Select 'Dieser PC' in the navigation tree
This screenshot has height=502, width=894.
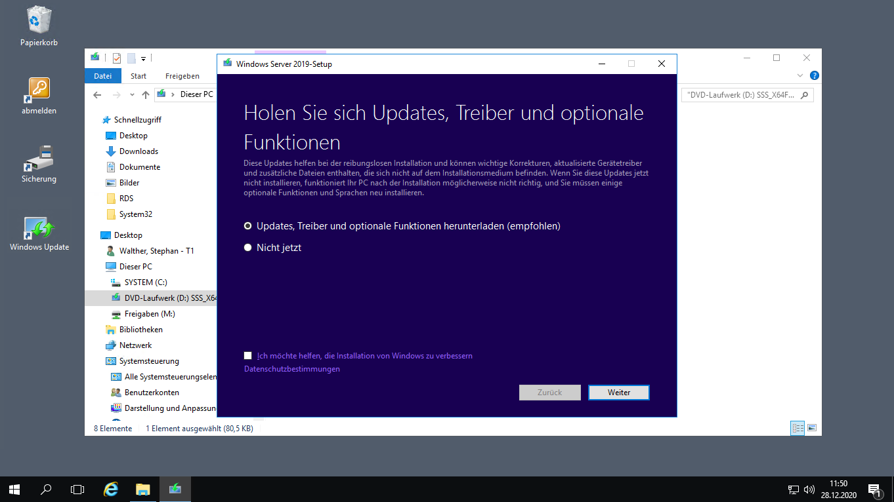coord(135,267)
